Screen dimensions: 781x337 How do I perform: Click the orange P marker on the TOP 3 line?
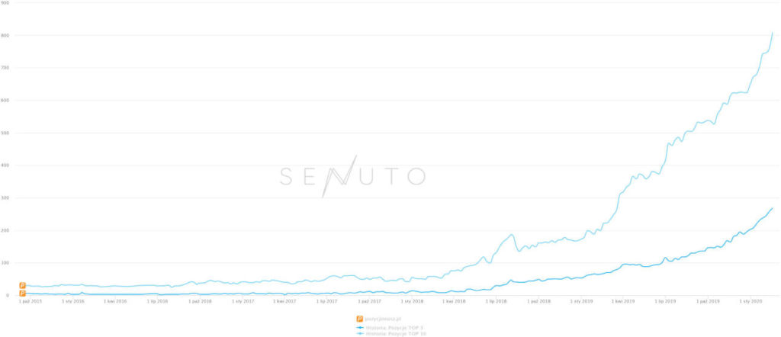pos(22,293)
